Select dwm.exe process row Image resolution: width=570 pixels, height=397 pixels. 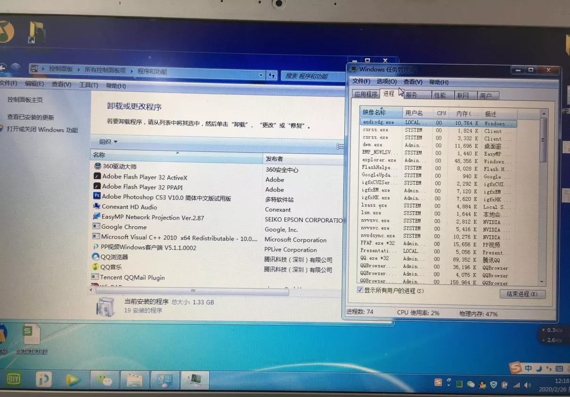point(438,145)
